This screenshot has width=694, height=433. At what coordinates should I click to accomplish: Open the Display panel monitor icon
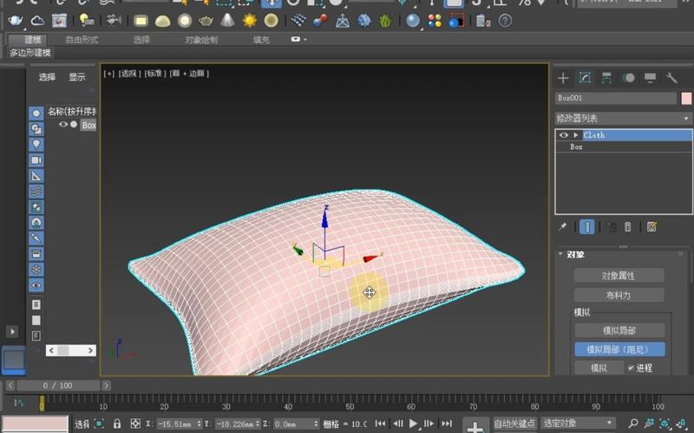650,78
